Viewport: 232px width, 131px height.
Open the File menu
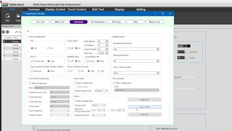(x=12, y=9)
